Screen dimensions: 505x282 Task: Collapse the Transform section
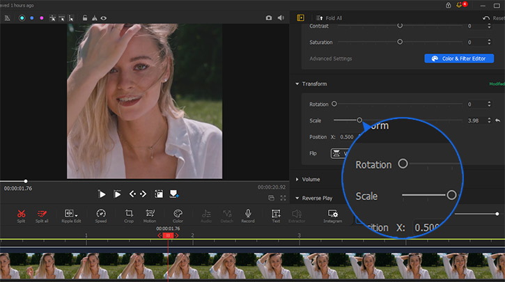pyautogui.click(x=297, y=84)
